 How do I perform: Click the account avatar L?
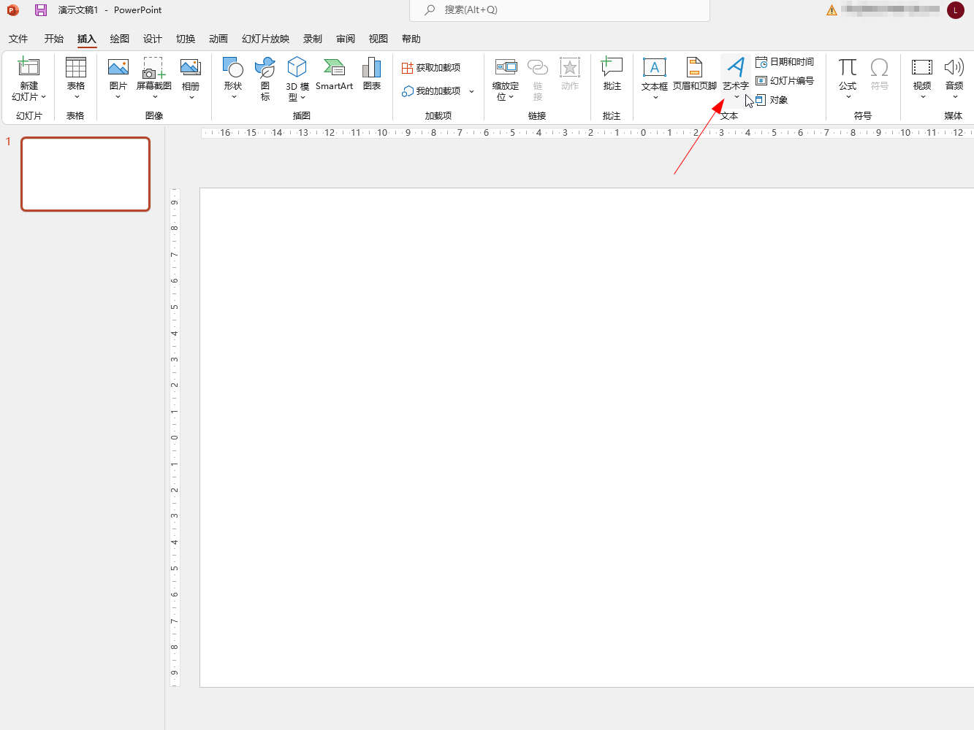pos(955,10)
